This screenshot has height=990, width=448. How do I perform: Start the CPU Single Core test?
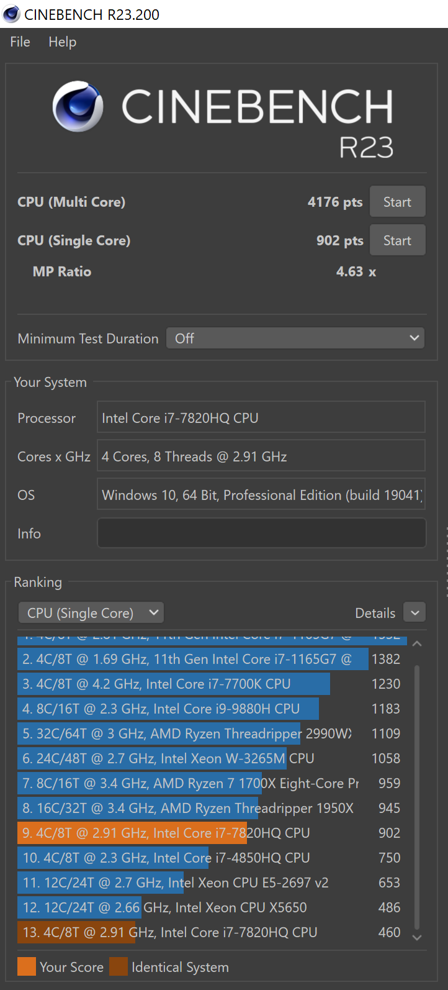click(397, 240)
